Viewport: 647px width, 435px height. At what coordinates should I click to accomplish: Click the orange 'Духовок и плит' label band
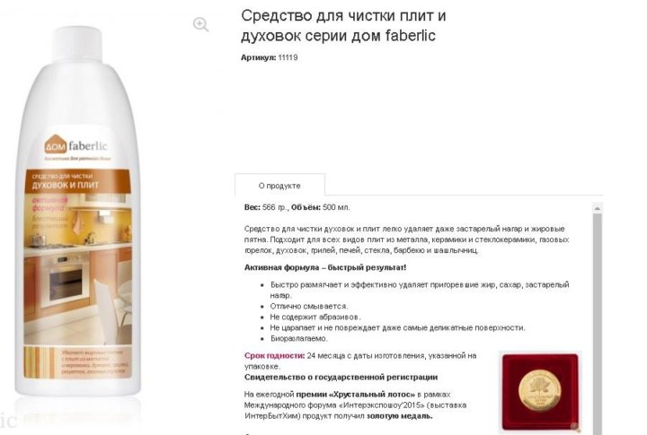click(x=77, y=181)
